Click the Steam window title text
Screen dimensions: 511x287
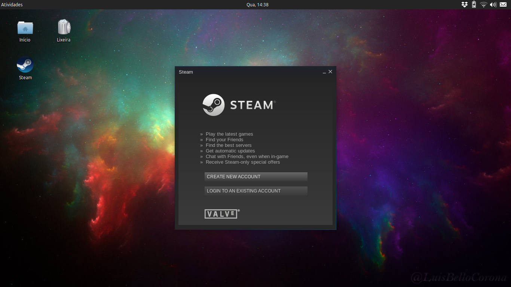coord(186,72)
